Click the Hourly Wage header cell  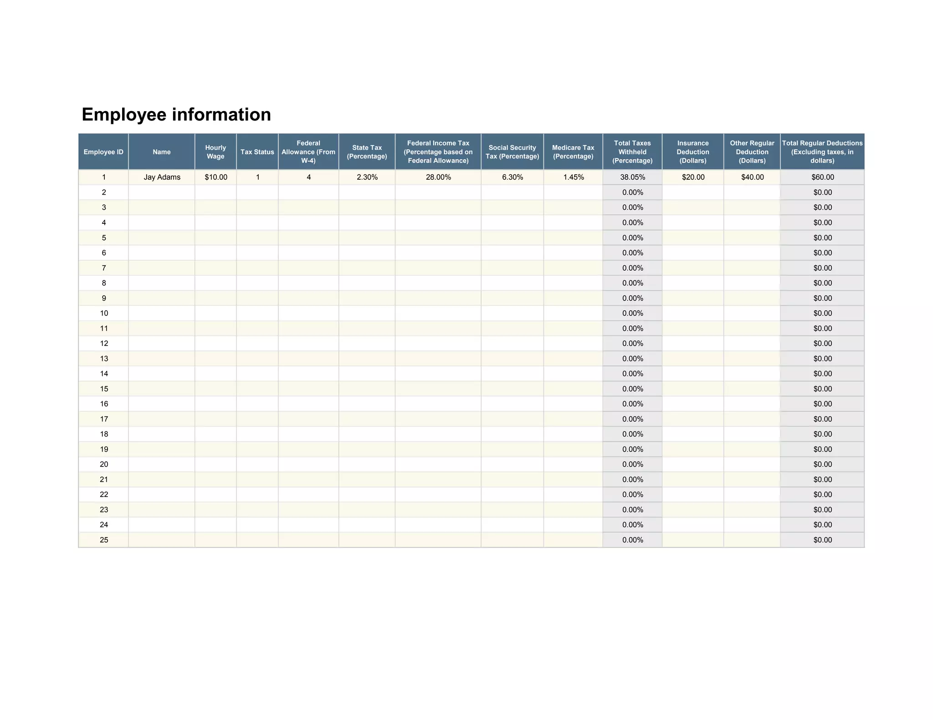coord(215,152)
